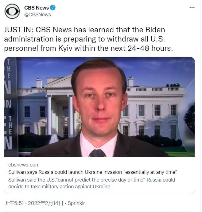Image resolution: width=202 pixels, height=212 pixels.
Task: Click the "essentially at any time" quote
Action: pyautogui.click(x=150, y=172)
